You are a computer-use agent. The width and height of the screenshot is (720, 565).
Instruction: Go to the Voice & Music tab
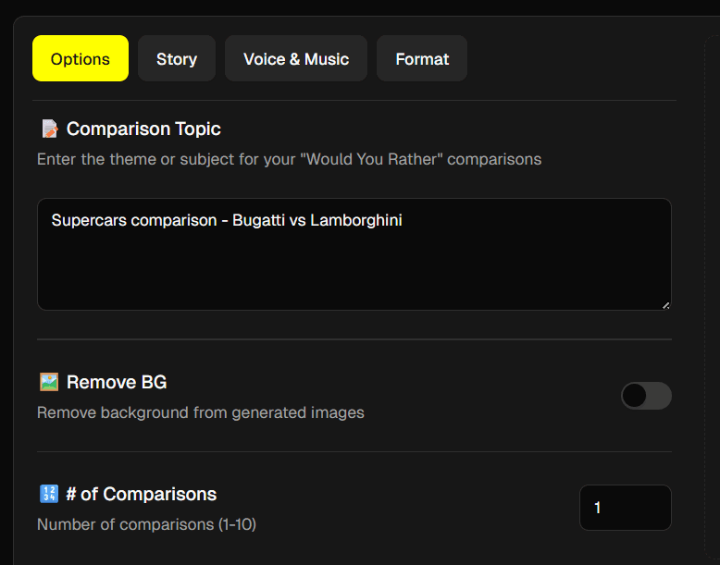click(296, 59)
